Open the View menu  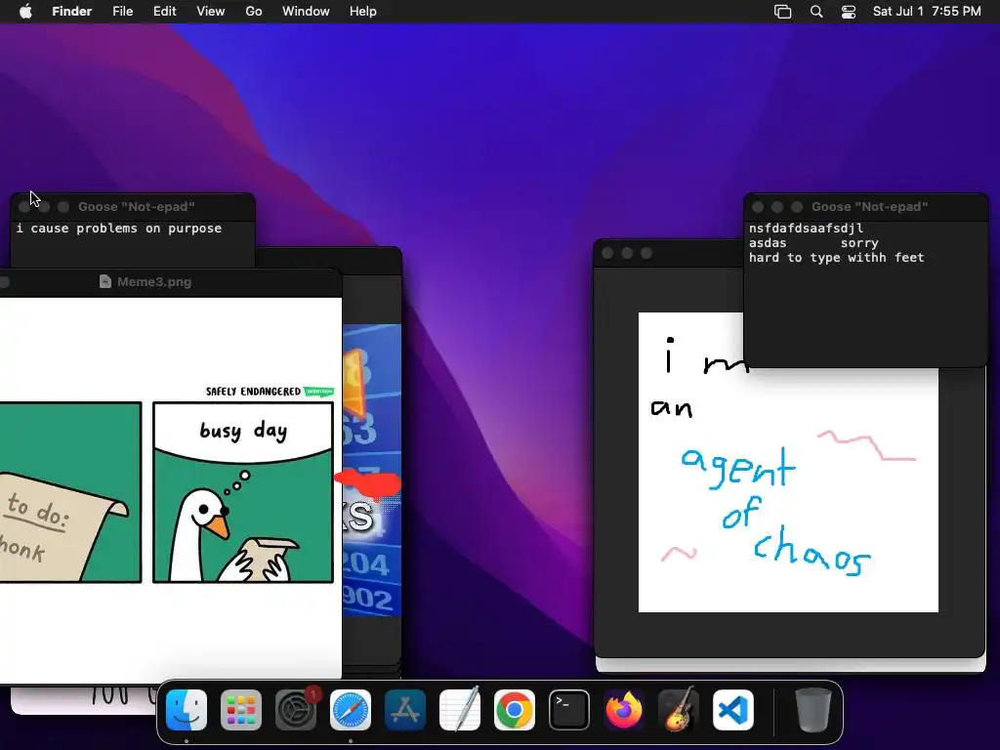point(211,12)
